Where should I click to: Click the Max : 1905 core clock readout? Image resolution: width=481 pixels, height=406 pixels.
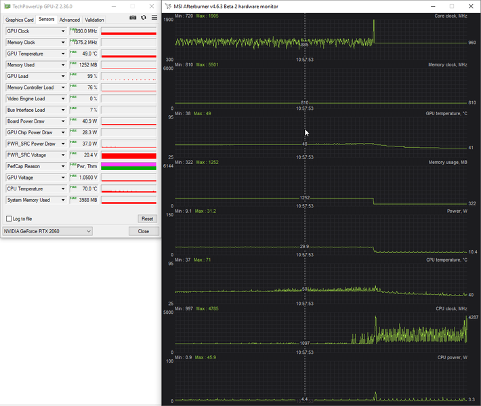(207, 16)
